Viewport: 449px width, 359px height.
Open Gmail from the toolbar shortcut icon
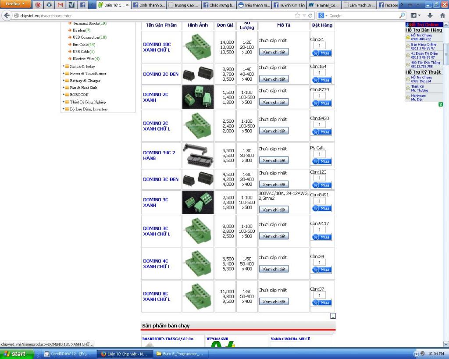[x=61, y=5]
